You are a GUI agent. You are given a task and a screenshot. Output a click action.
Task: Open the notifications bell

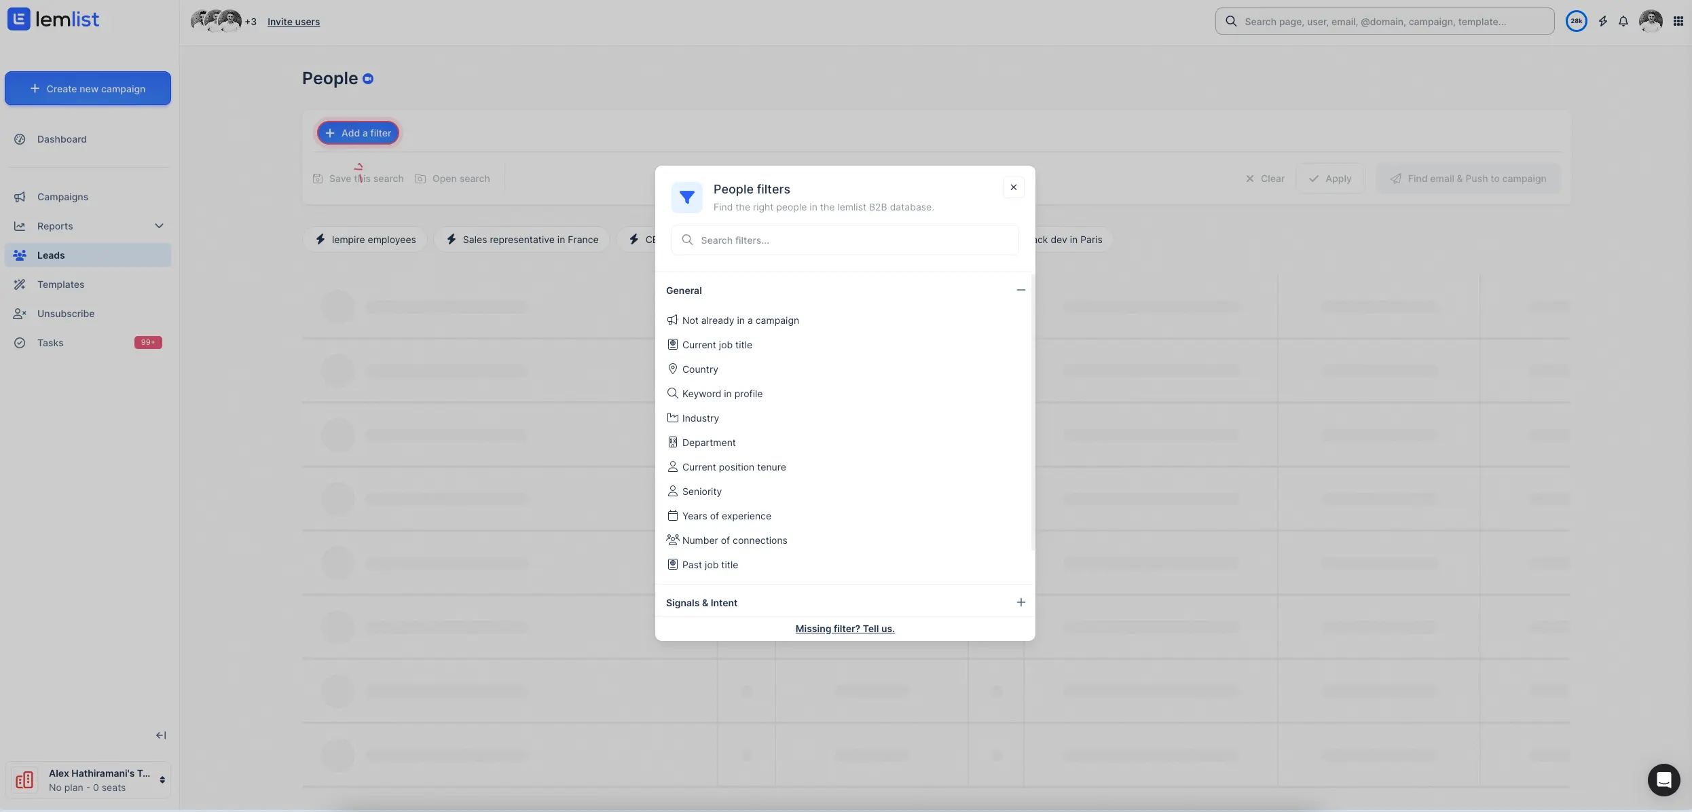point(1623,21)
